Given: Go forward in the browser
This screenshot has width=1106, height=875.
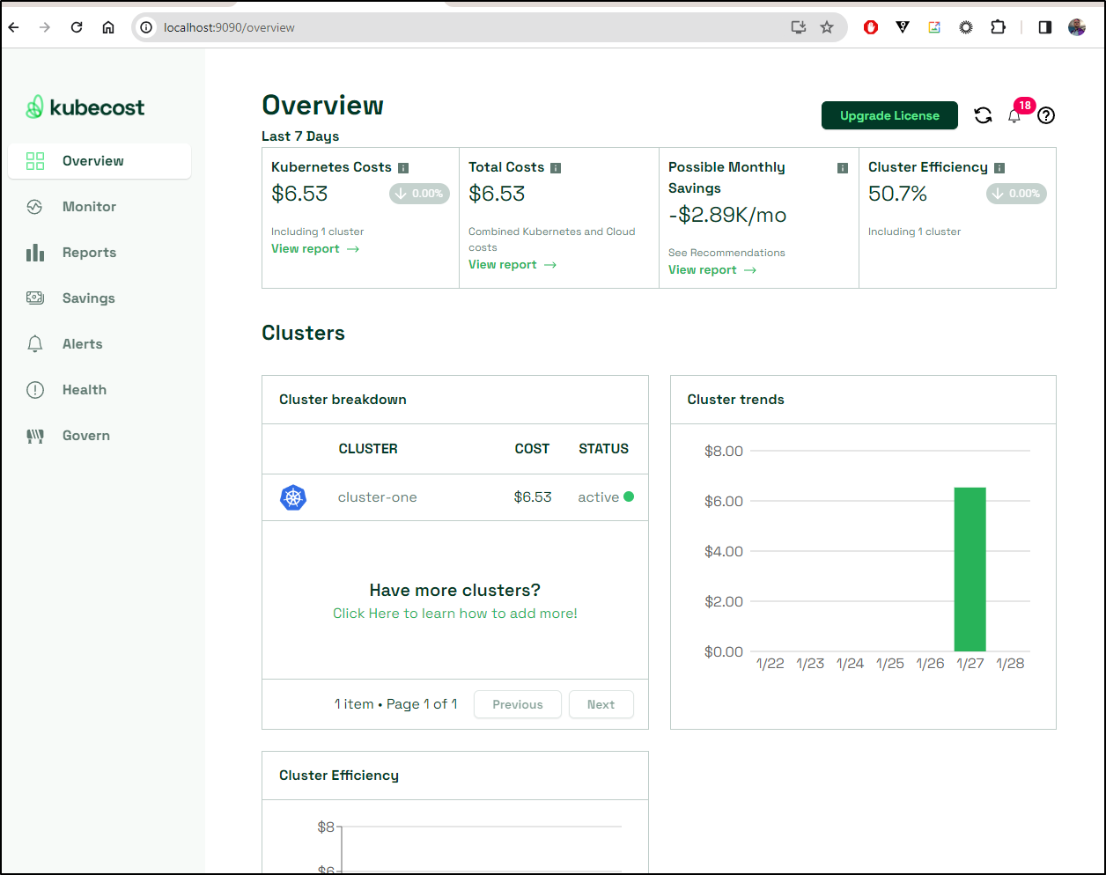Looking at the screenshot, I should point(45,27).
